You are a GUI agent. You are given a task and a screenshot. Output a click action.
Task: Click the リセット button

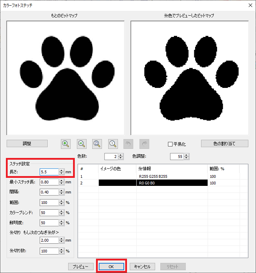[x=173, y=267]
